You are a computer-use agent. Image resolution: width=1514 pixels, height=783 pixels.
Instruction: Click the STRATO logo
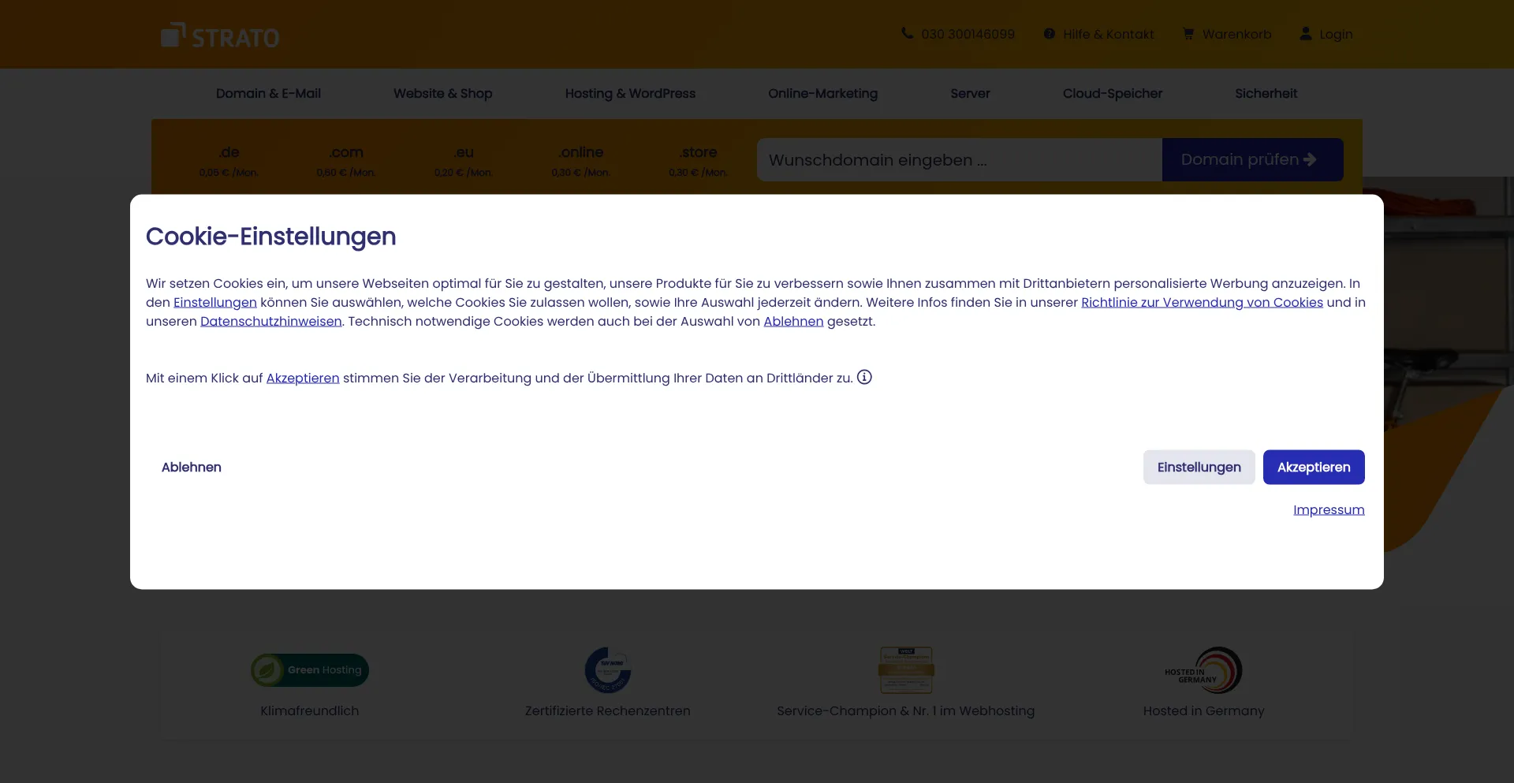220,35
